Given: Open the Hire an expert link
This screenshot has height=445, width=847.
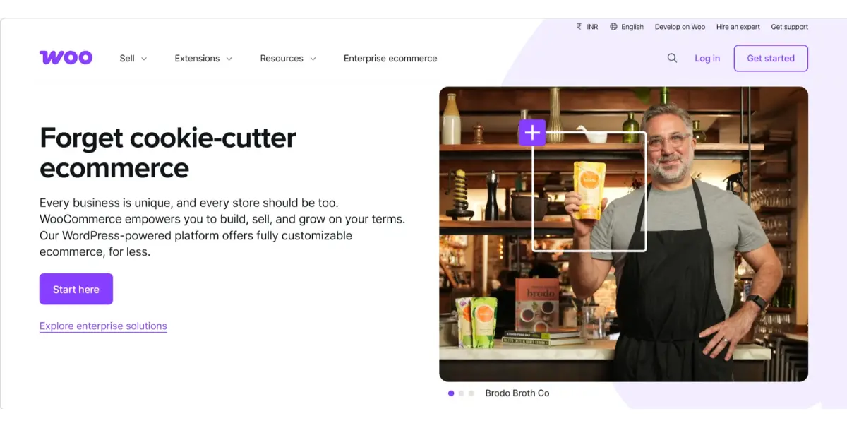Looking at the screenshot, I should (x=738, y=27).
